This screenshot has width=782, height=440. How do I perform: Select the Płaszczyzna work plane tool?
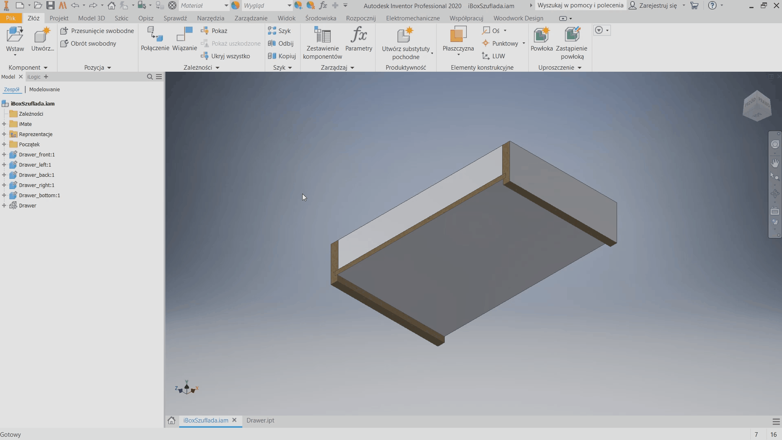coord(458,35)
